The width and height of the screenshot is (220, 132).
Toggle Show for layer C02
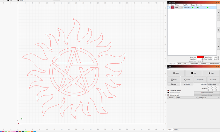tap(198, 8)
